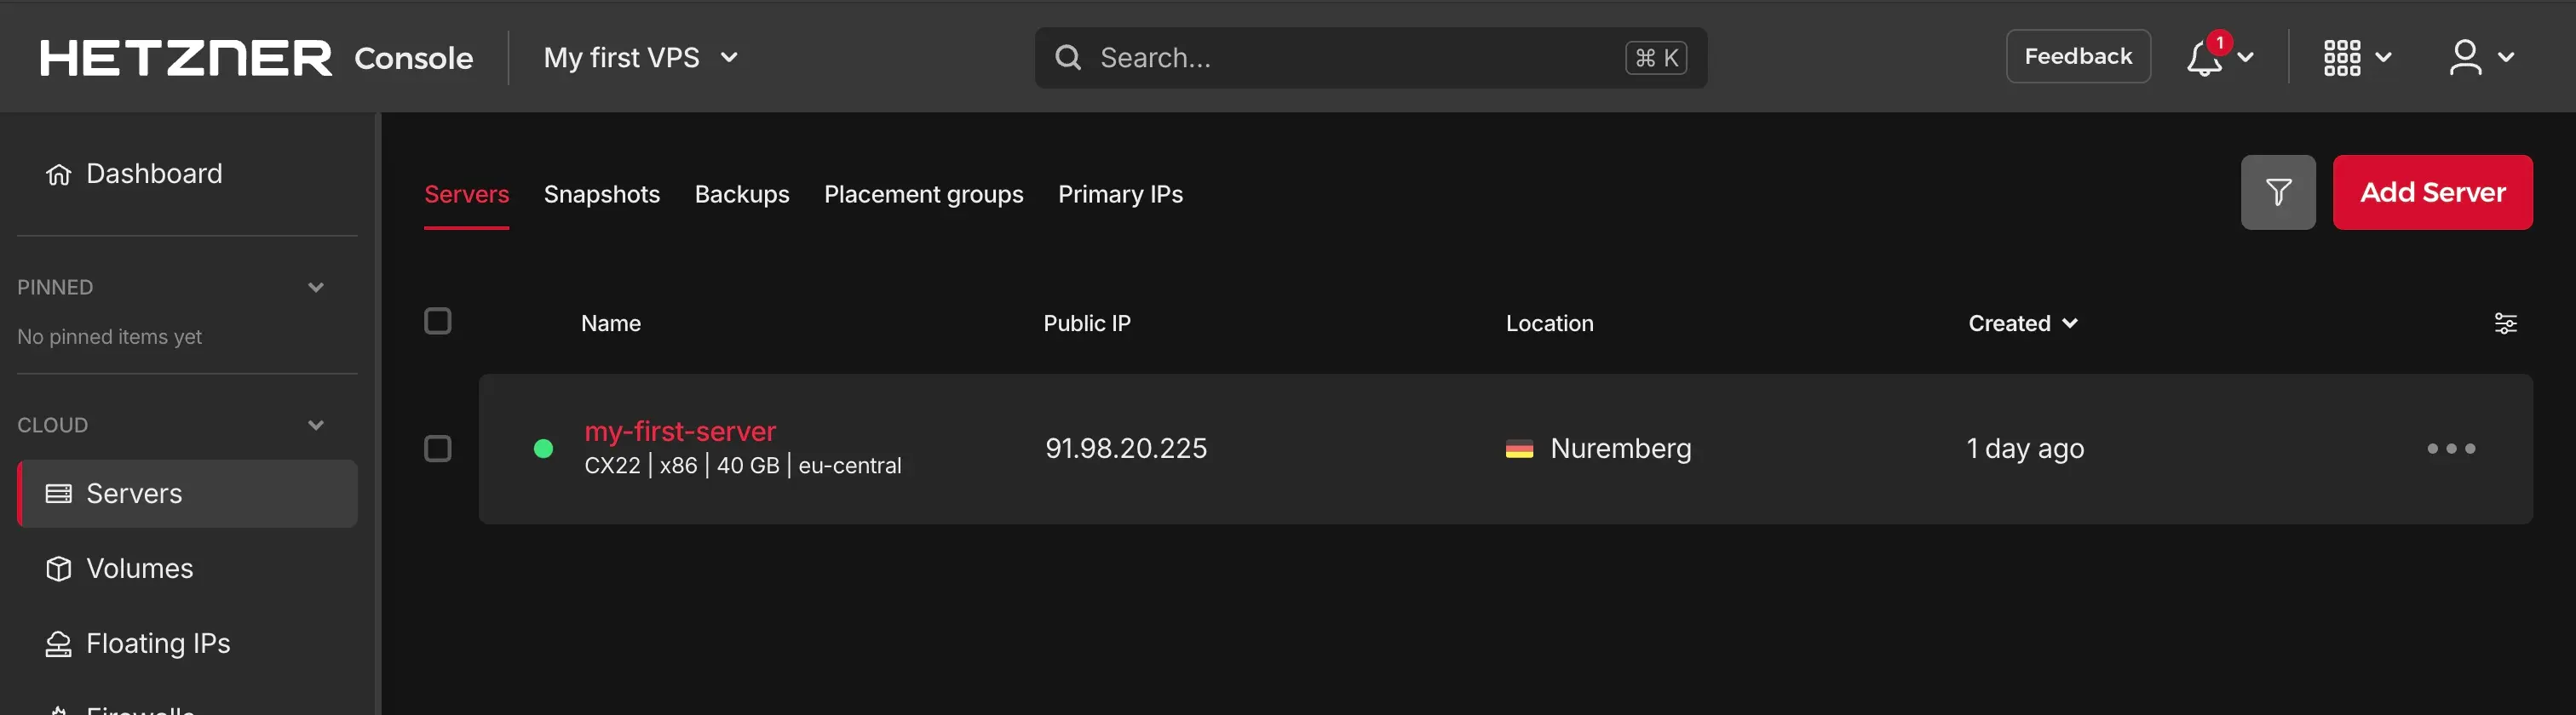Focus the Search input field

tap(1370, 58)
